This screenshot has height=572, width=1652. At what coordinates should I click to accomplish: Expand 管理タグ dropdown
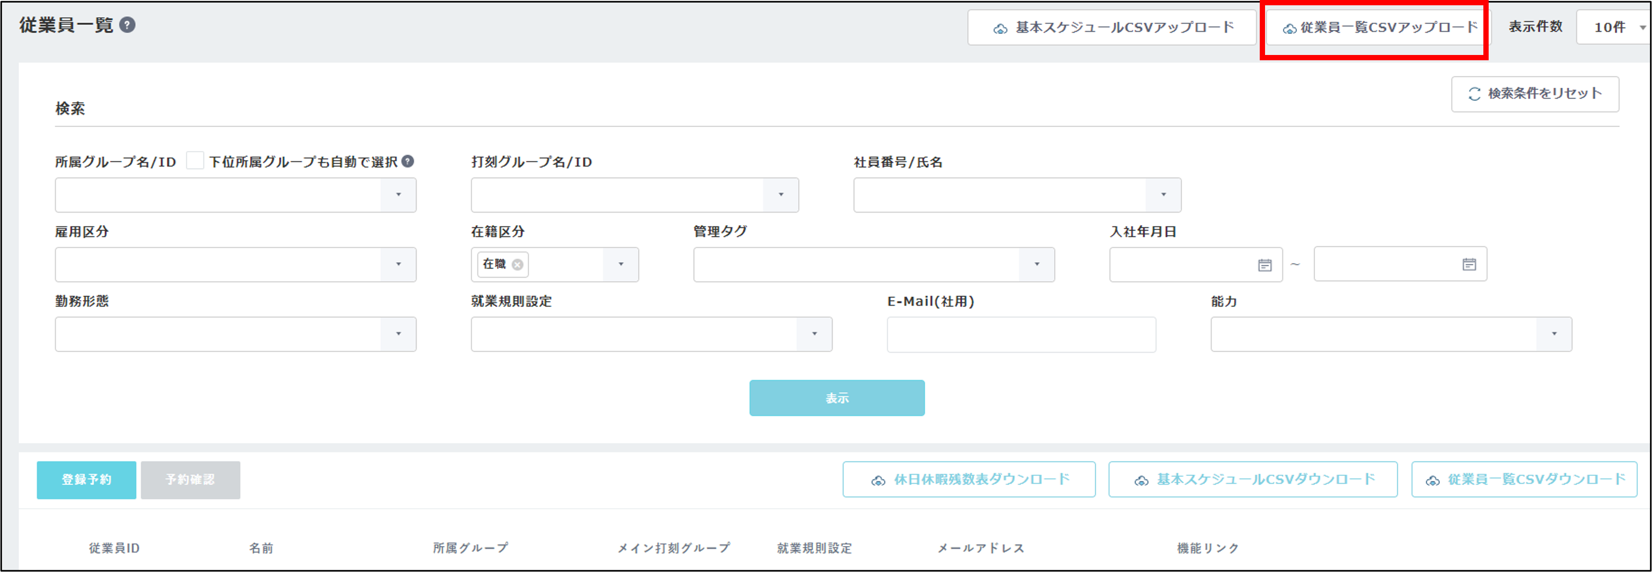pos(1036,264)
